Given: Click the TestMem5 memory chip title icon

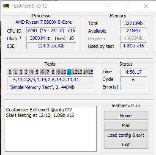Looking at the screenshot, I should click(x=6, y=6).
